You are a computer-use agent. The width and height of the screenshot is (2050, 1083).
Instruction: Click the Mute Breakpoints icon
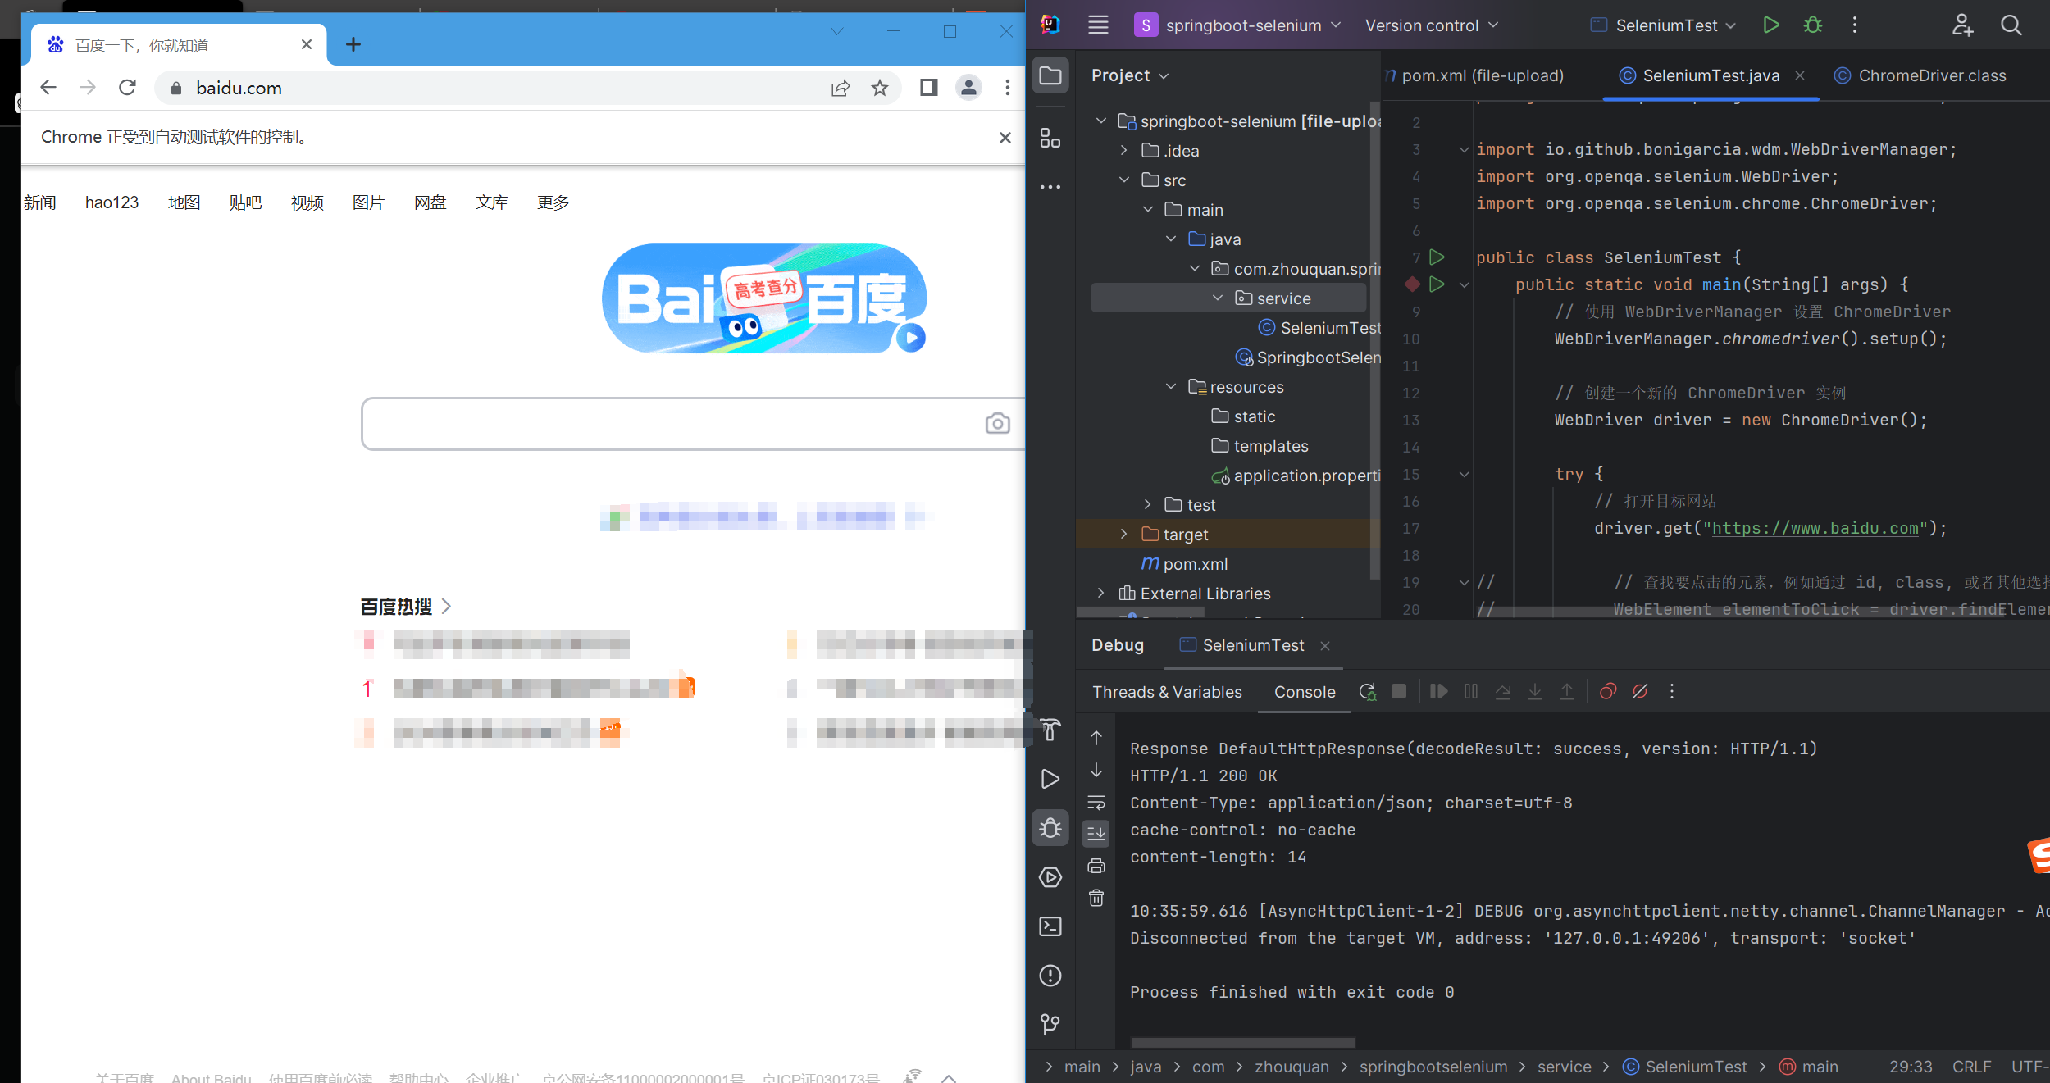(x=1640, y=692)
